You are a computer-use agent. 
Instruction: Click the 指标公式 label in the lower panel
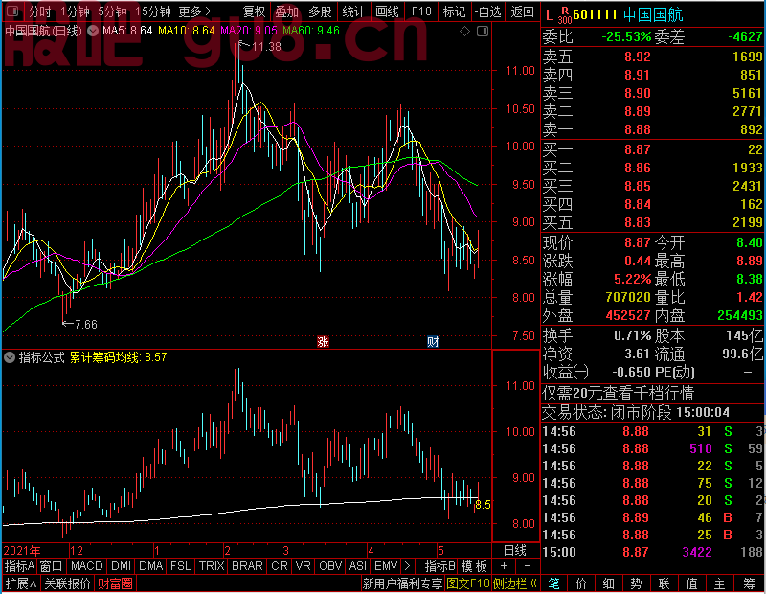(41, 357)
